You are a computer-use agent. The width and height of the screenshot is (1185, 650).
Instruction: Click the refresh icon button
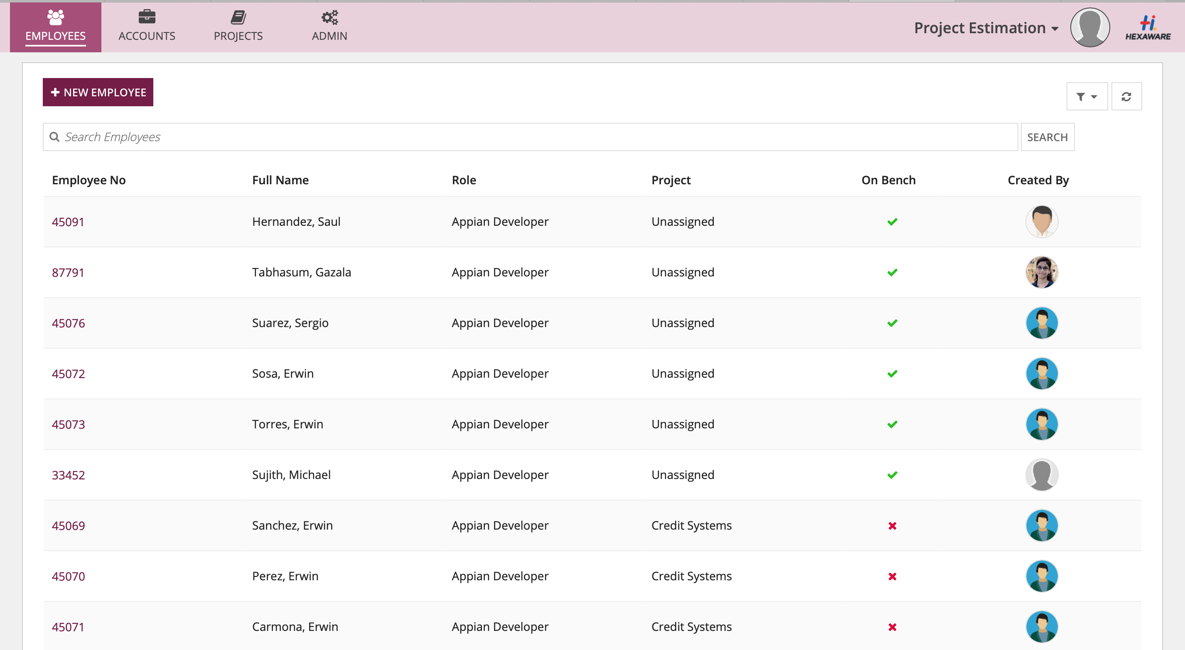pyautogui.click(x=1126, y=97)
